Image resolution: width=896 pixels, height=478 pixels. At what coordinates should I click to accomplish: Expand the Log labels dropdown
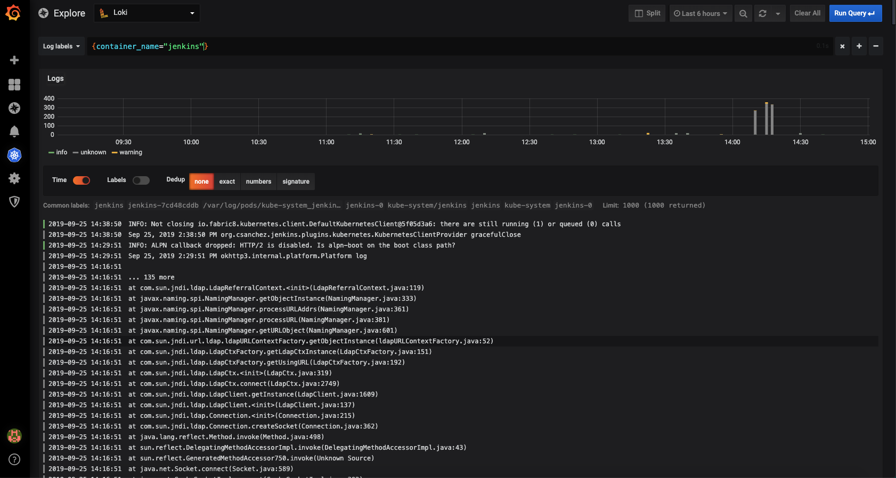point(61,46)
